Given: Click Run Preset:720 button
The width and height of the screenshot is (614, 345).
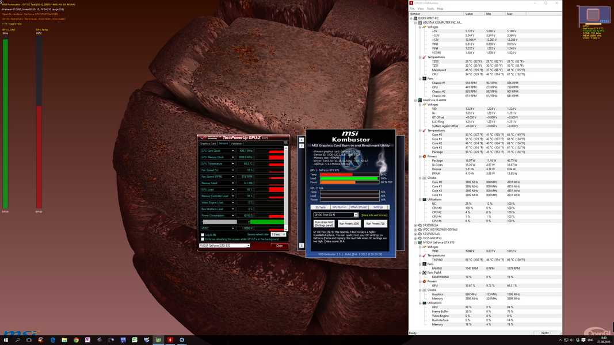Looking at the screenshot, I should [x=375, y=224].
